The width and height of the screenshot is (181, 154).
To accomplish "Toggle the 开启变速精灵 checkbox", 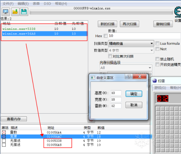I will click(x=157, y=65).
